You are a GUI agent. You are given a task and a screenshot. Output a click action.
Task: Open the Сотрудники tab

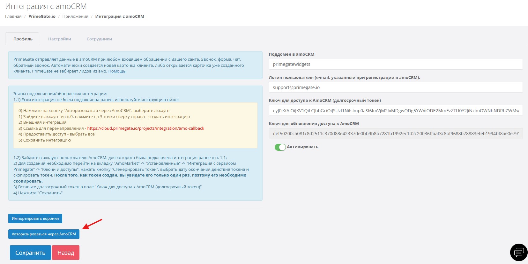coord(99,39)
